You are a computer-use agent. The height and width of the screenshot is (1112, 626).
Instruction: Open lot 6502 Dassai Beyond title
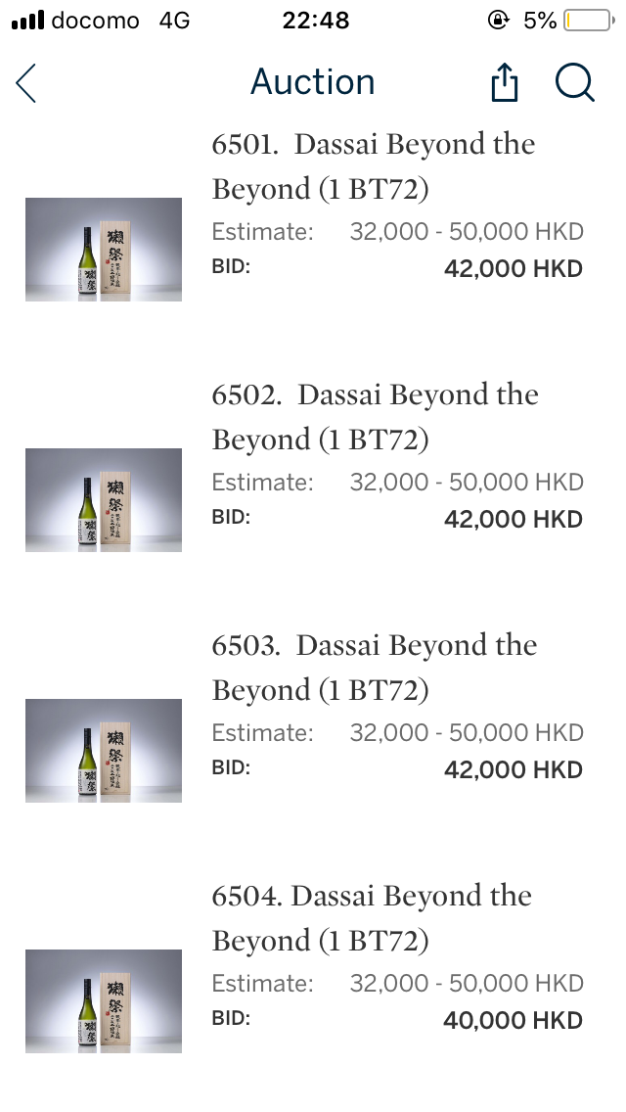tap(375, 417)
